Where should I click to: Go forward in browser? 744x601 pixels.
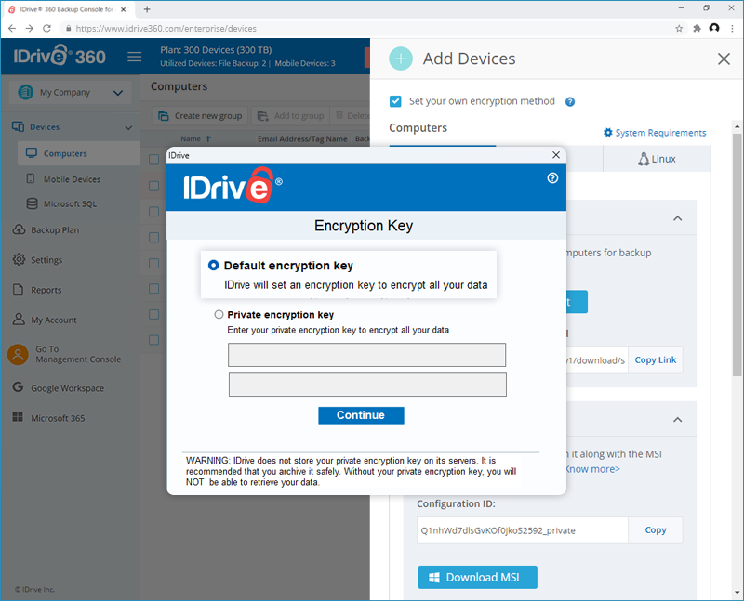(x=30, y=29)
